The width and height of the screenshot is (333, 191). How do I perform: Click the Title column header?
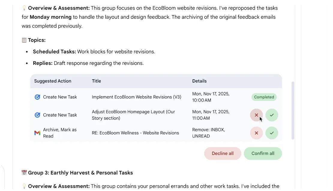96,81
